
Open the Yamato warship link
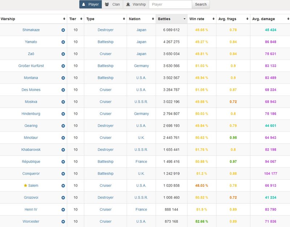(31, 42)
